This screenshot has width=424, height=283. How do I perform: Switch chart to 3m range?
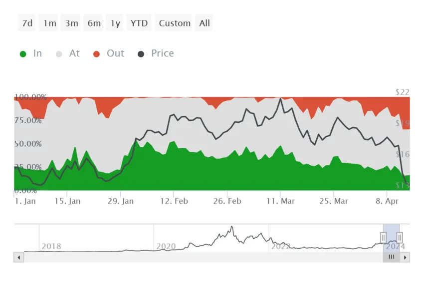pos(71,23)
